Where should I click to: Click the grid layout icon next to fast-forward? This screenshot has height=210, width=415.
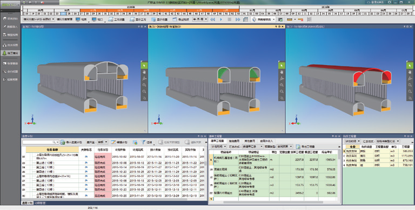pyautogui.click(x=246, y=19)
